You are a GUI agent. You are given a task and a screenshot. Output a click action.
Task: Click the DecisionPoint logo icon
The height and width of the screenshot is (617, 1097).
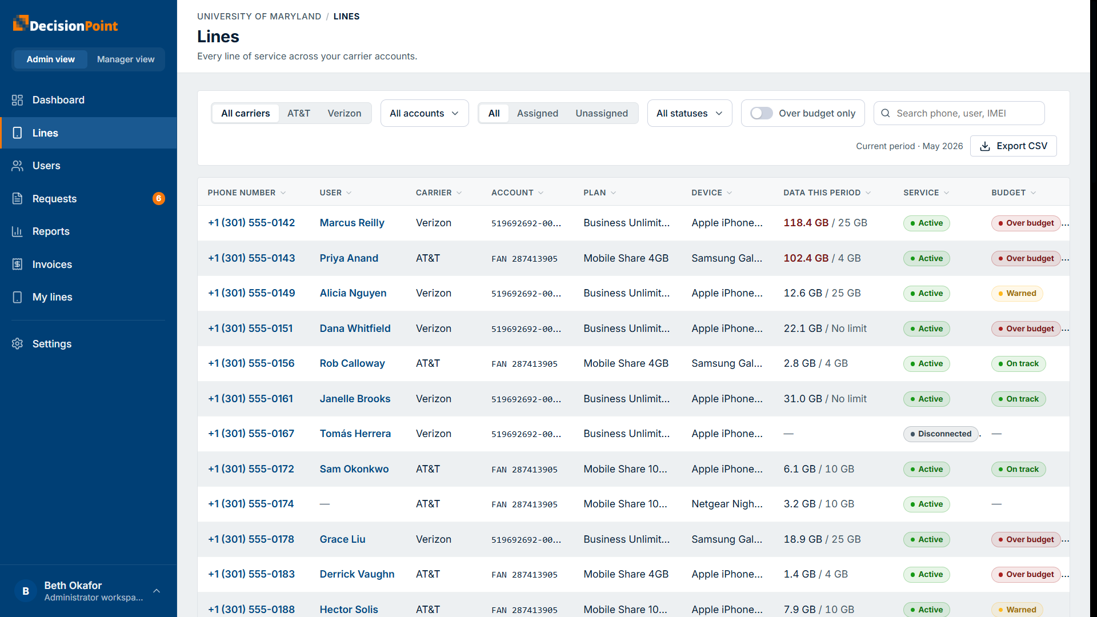click(x=21, y=23)
